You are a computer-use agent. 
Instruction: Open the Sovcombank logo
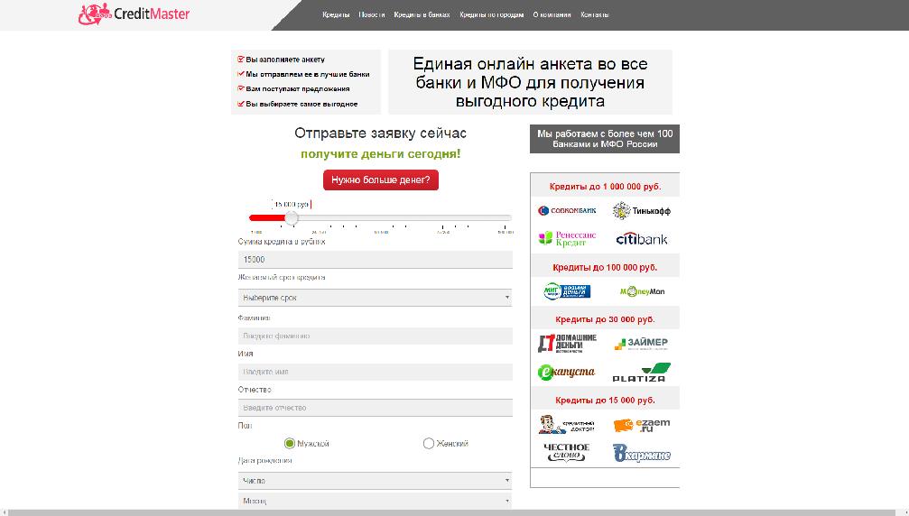pyautogui.click(x=566, y=211)
